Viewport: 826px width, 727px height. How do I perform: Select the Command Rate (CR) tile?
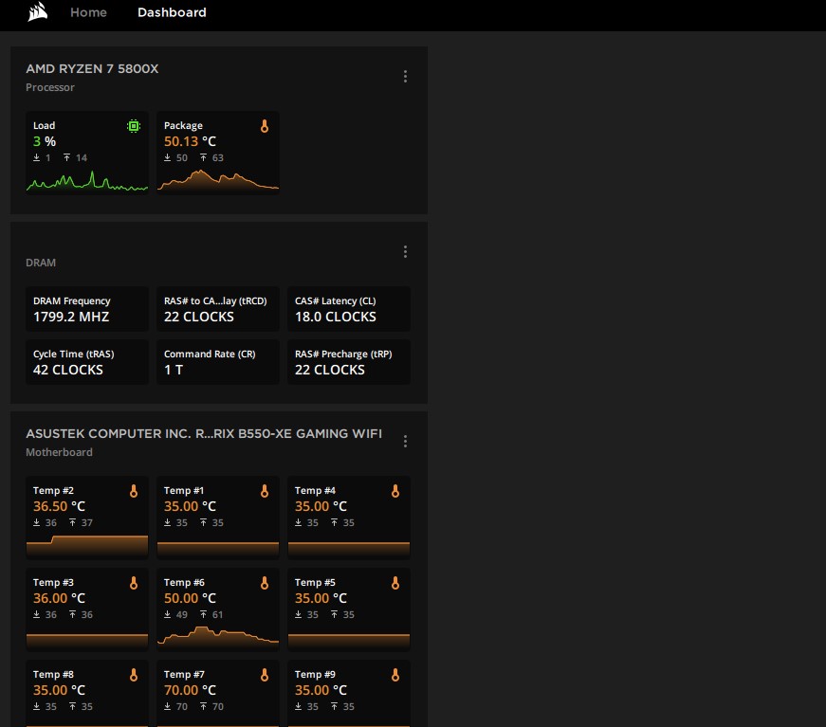point(218,362)
